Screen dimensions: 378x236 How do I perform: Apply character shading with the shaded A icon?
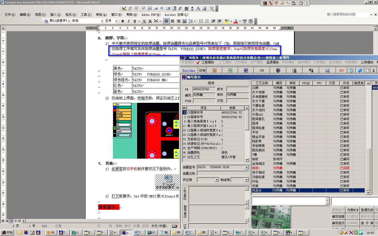pos(150,21)
